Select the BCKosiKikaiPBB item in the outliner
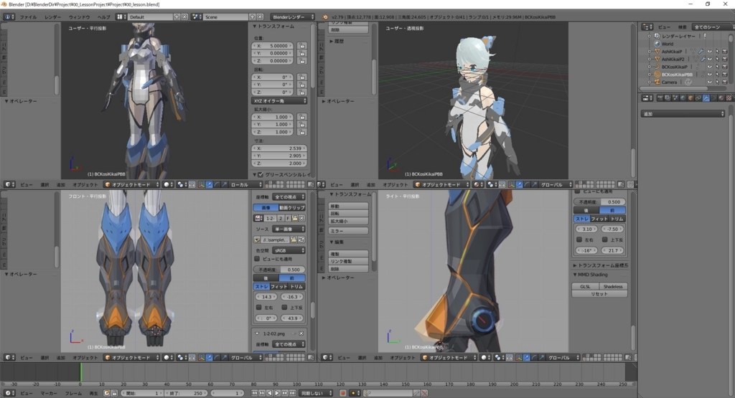 678,75
